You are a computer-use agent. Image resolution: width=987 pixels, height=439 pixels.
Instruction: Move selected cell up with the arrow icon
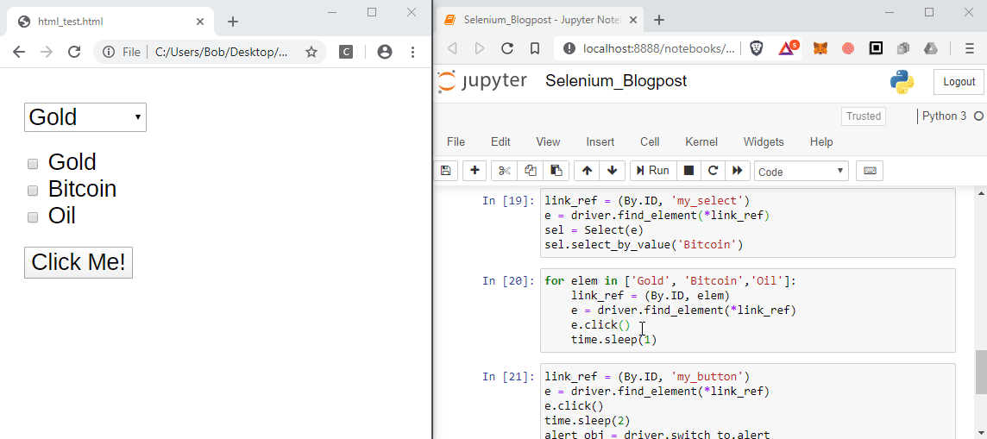[x=587, y=171]
